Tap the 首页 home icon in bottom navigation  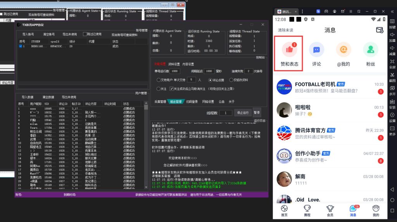[x=284, y=209]
